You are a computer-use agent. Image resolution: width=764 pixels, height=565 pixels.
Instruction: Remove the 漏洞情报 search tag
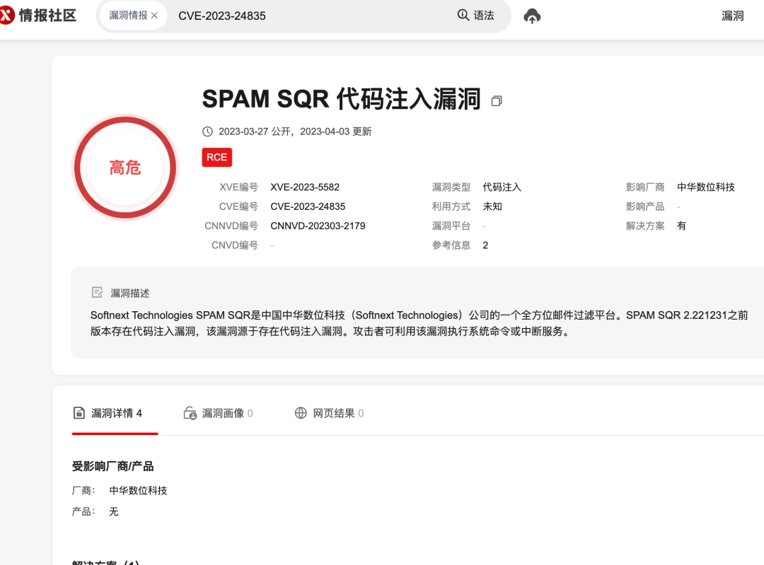154,16
